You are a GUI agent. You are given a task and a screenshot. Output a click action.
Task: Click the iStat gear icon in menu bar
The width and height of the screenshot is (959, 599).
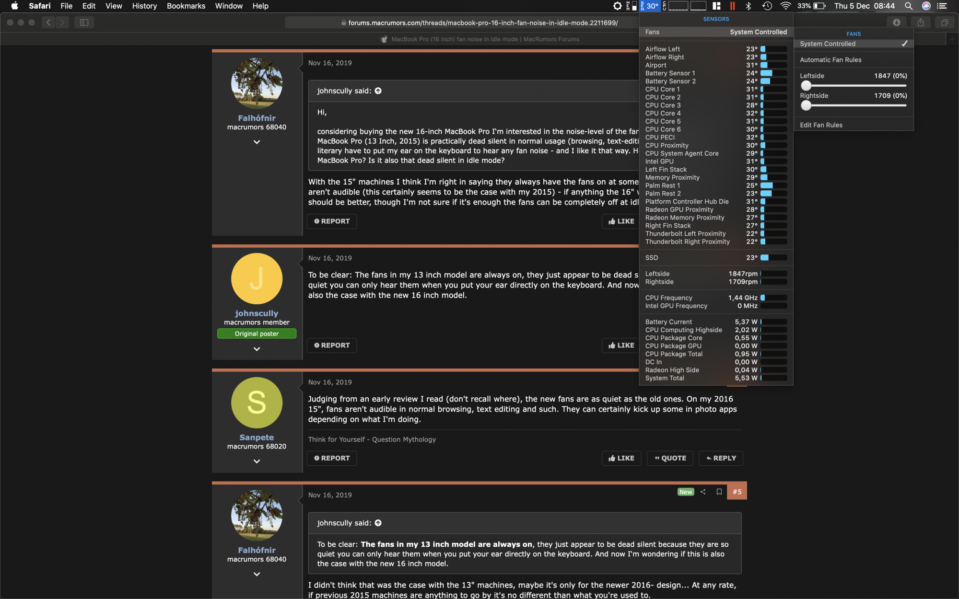tap(617, 6)
